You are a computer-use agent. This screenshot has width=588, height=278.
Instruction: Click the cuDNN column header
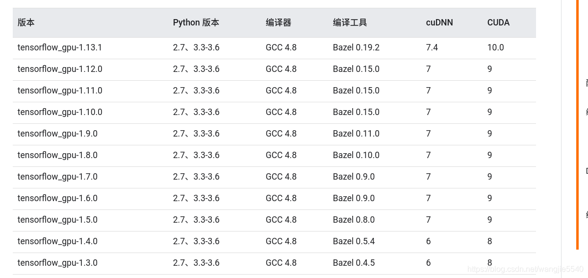[439, 23]
